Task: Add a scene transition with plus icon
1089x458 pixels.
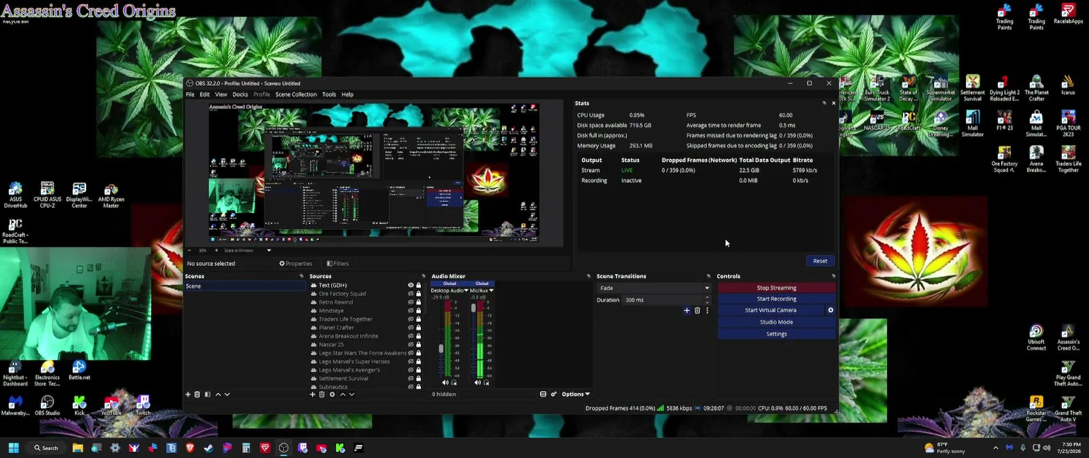Action: click(x=687, y=310)
